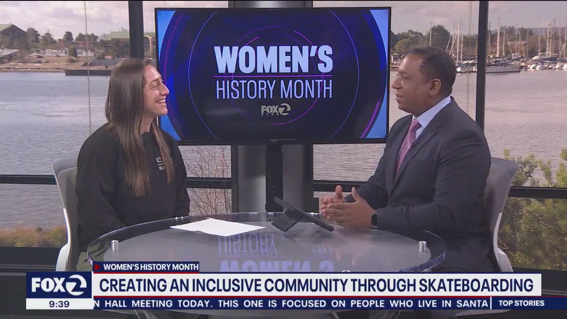Screen dimensions: 567x319
Task: Click the white paper on the table
Action: (x=217, y=227)
